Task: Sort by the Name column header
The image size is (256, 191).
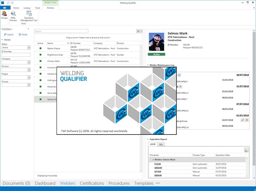Action: click(x=58, y=43)
